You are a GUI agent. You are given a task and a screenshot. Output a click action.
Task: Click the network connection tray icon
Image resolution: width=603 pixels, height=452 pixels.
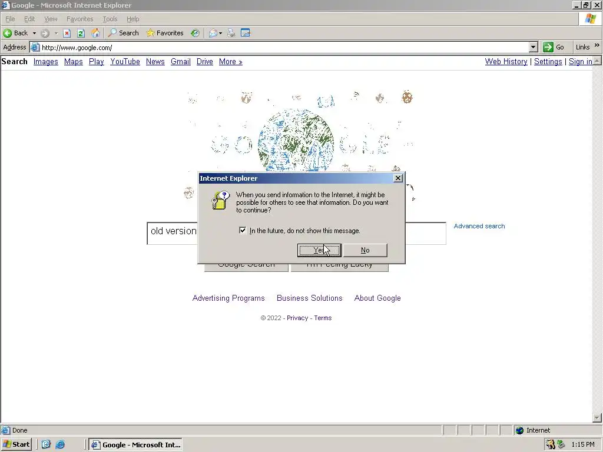click(561, 444)
